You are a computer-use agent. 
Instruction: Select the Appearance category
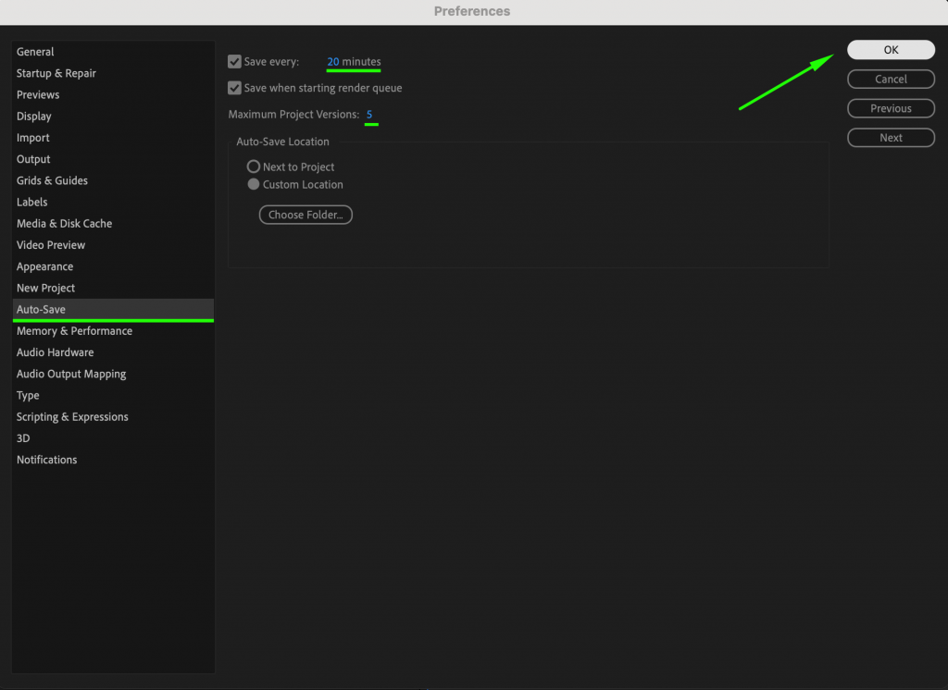pyautogui.click(x=44, y=266)
